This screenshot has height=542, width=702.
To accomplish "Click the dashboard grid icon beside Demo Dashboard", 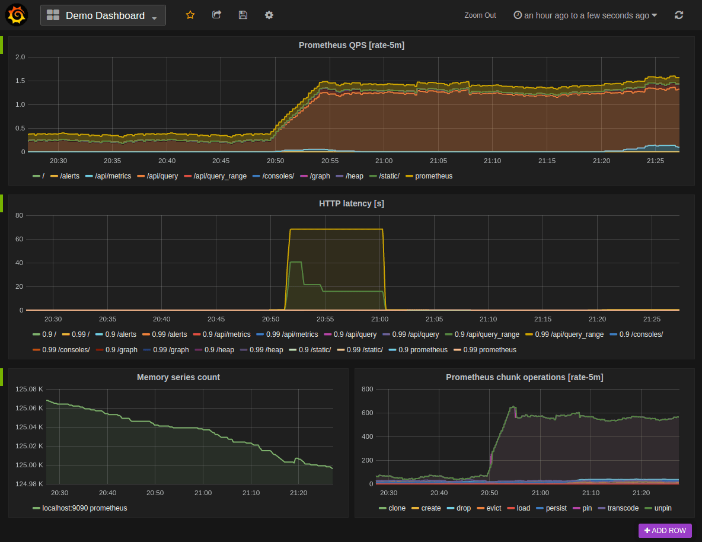I will (53, 14).
